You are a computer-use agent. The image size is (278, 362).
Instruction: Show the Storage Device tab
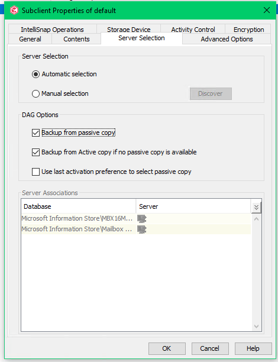coord(128,30)
